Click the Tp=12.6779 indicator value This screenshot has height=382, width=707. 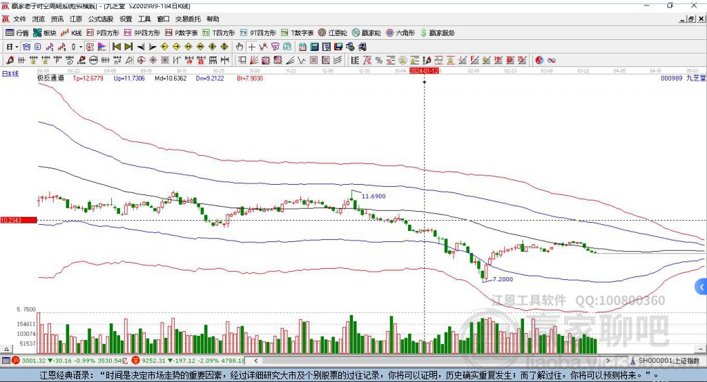click(x=88, y=78)
